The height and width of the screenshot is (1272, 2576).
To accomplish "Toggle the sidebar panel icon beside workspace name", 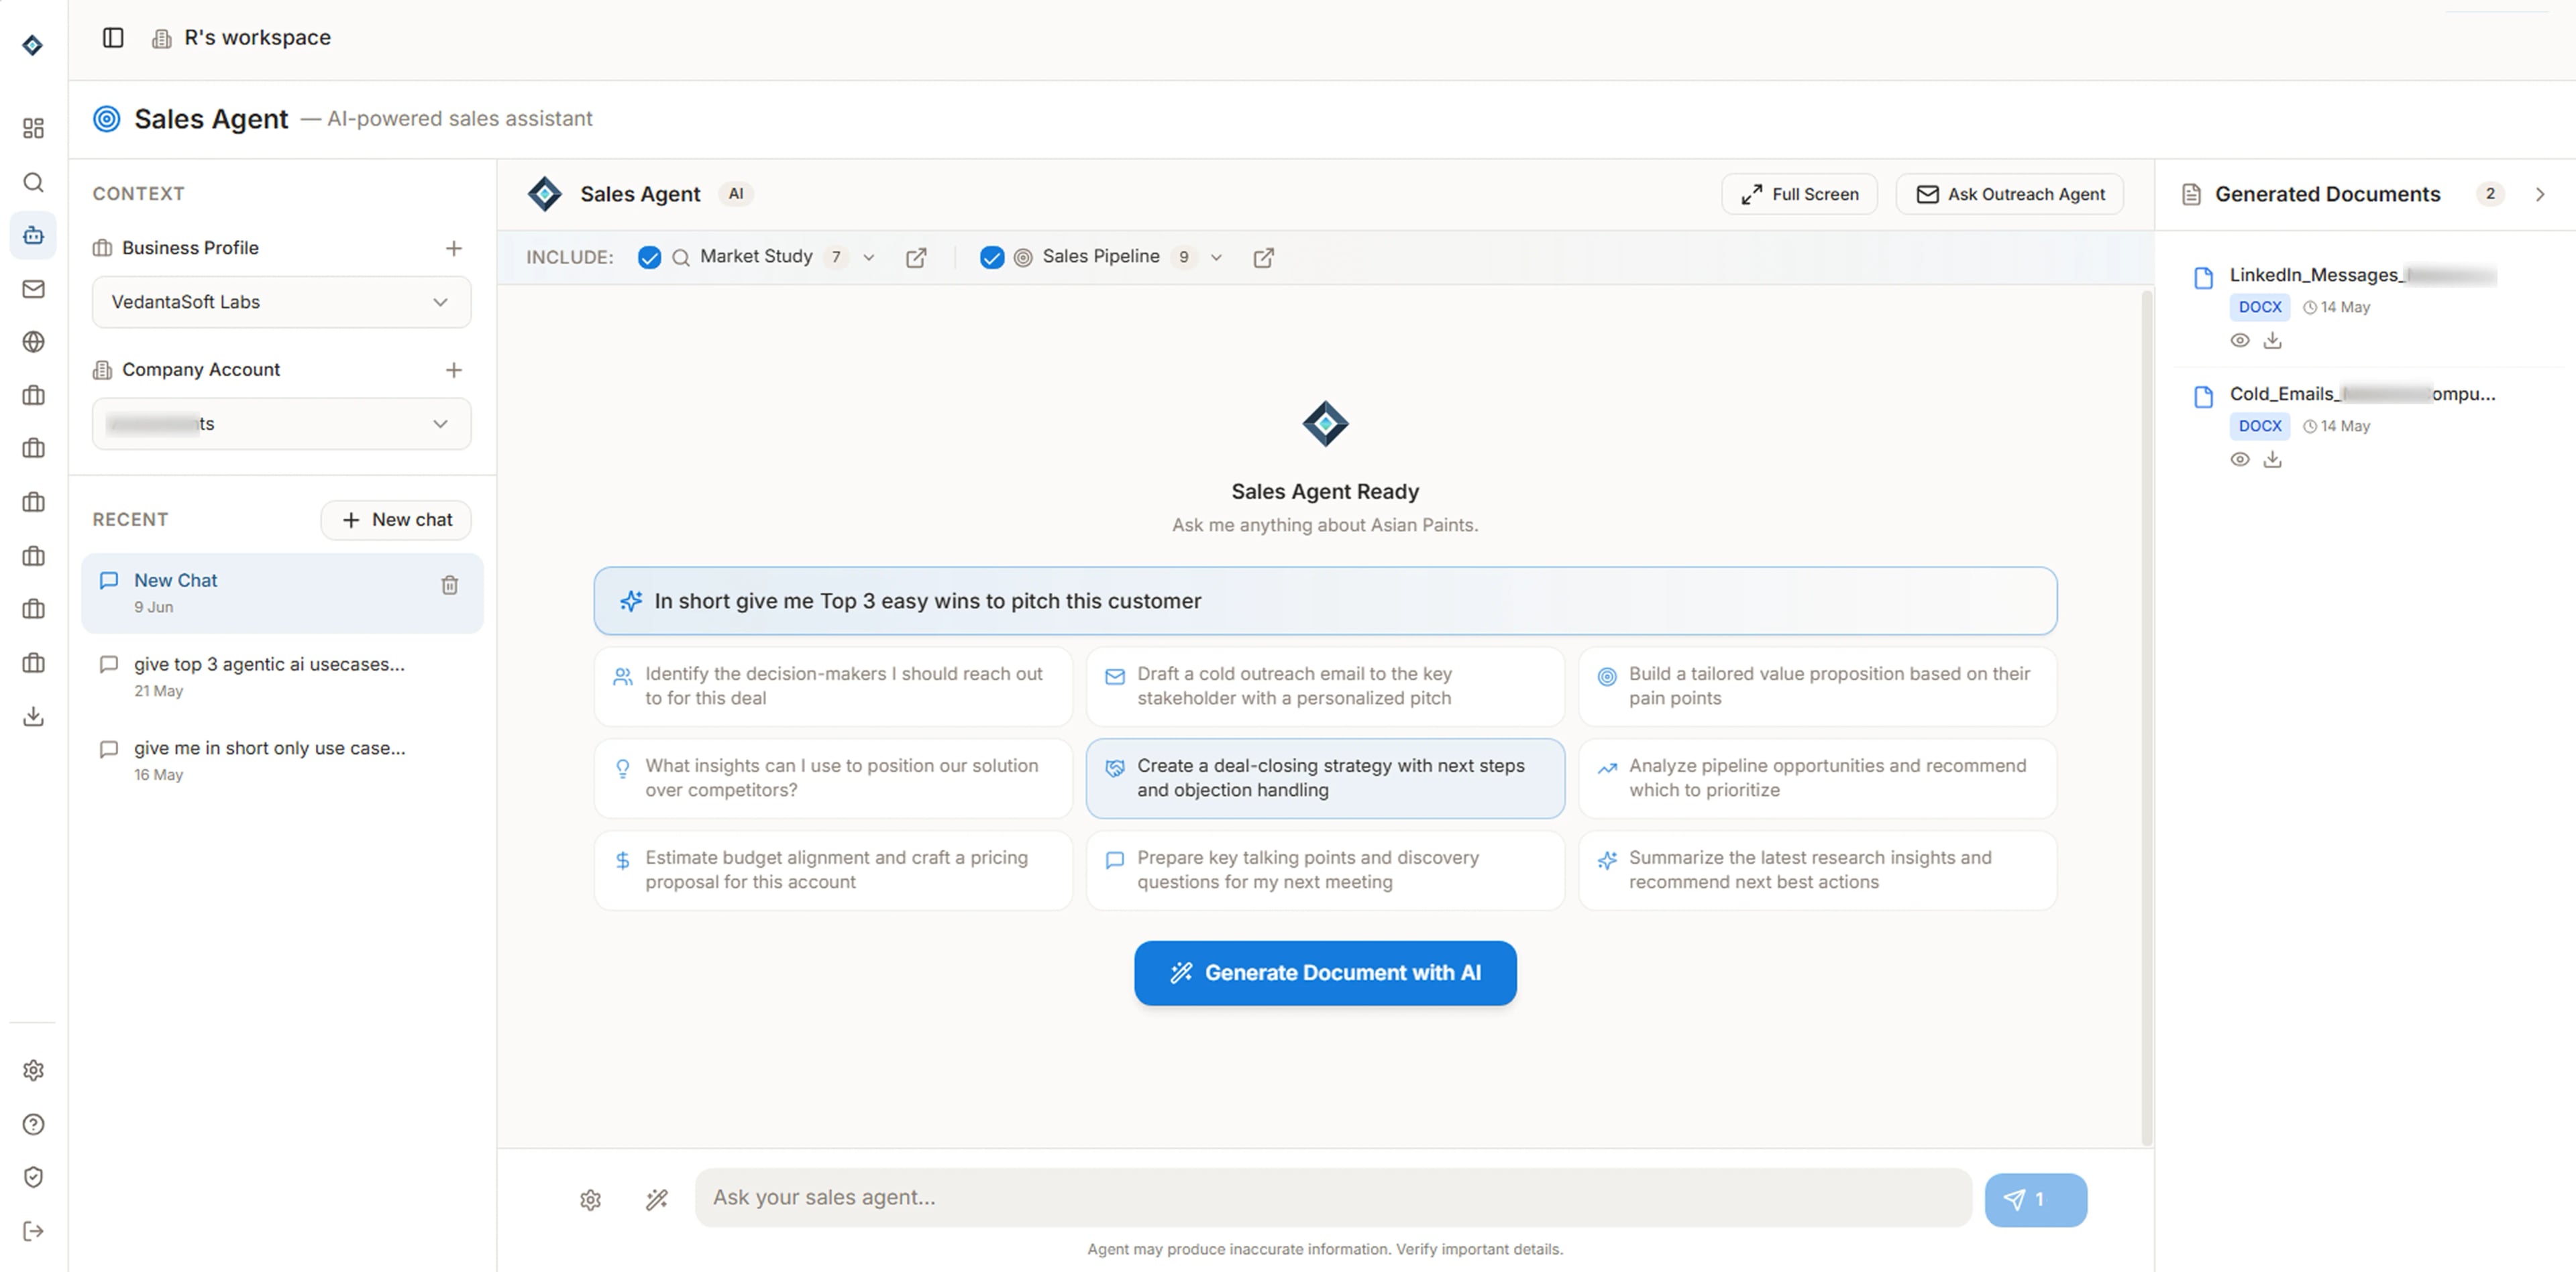I will (x=113, y=37).
